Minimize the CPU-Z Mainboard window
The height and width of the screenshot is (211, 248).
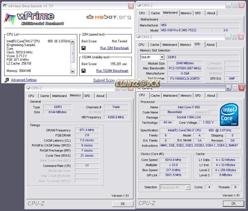[x=228, y=5]
